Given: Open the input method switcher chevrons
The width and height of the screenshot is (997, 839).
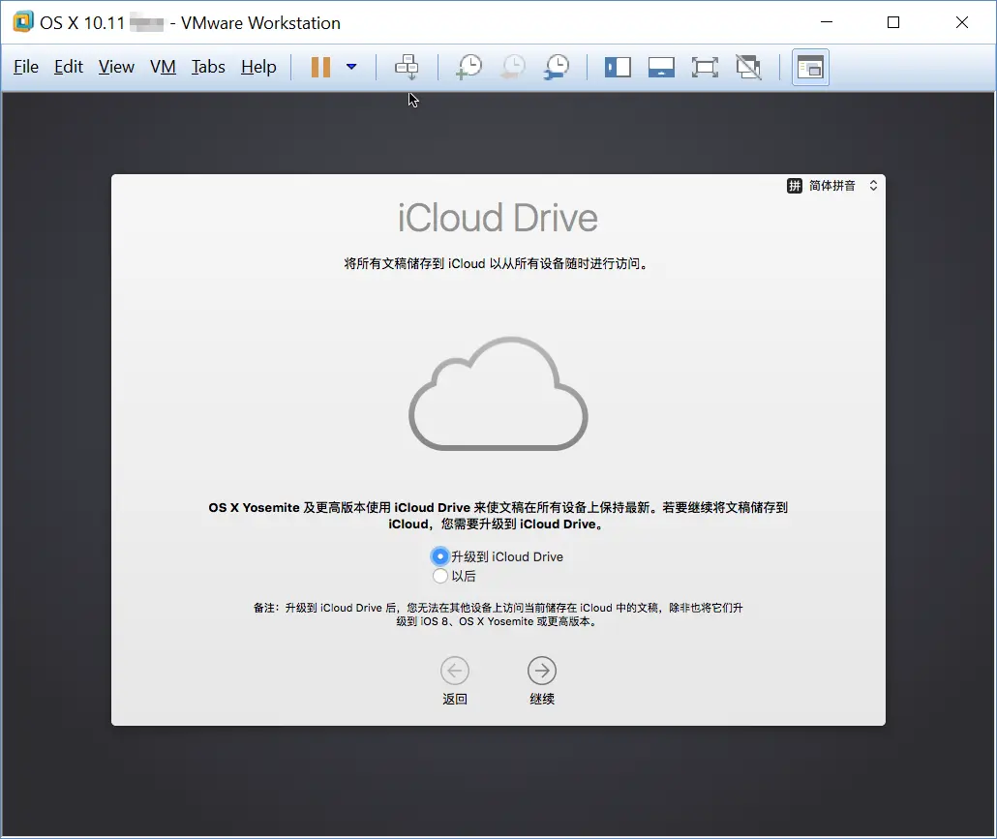Looking at the screenshot, I should [872, 185].
